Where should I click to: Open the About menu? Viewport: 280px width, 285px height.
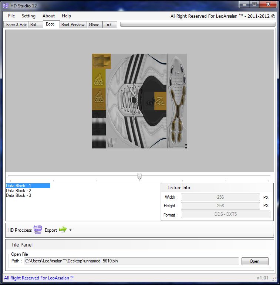tap(48, 16)
